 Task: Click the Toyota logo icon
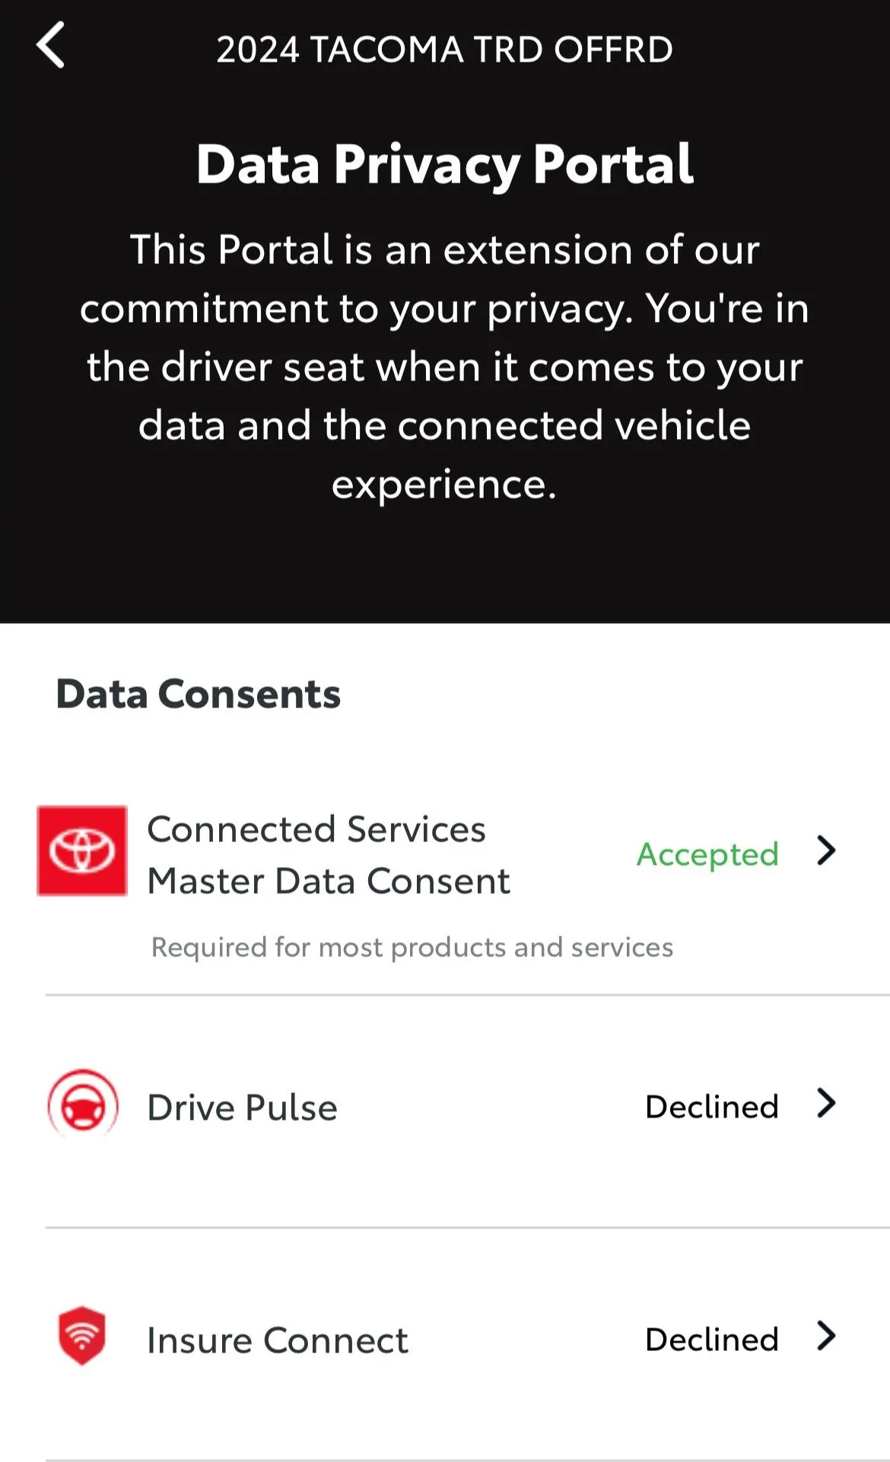(82, 850)
